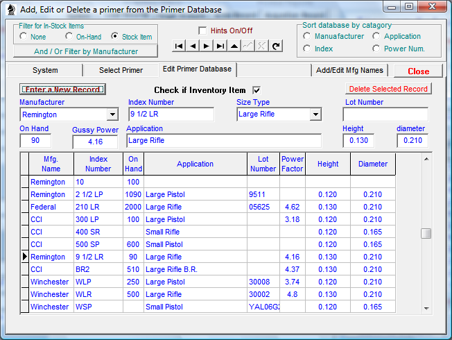Image resolution: width=452 pixels, height=340 pixels.
Task: Click scroll up arrow of the table
Action: pyautogui.click(x=426, y=159)
